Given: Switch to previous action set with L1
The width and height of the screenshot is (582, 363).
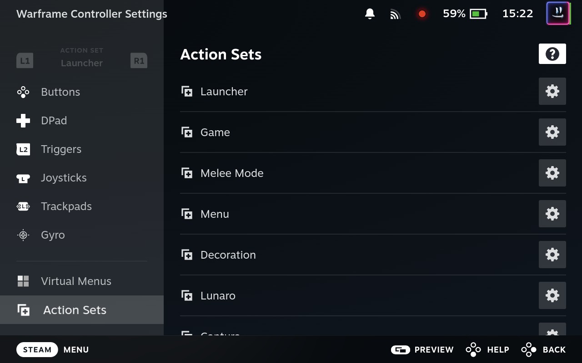Looking at the screenshot, I should point(25,60).
